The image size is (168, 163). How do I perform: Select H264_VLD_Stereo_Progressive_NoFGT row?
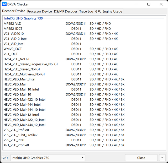[84, 64]
